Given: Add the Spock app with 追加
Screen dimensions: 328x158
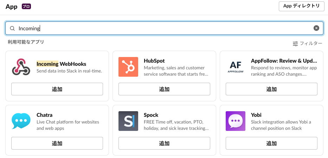Looking at the screenshot, I should [164, 143].
